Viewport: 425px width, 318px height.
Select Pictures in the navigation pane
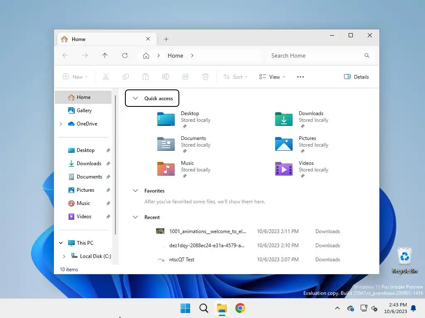[83, 190]
